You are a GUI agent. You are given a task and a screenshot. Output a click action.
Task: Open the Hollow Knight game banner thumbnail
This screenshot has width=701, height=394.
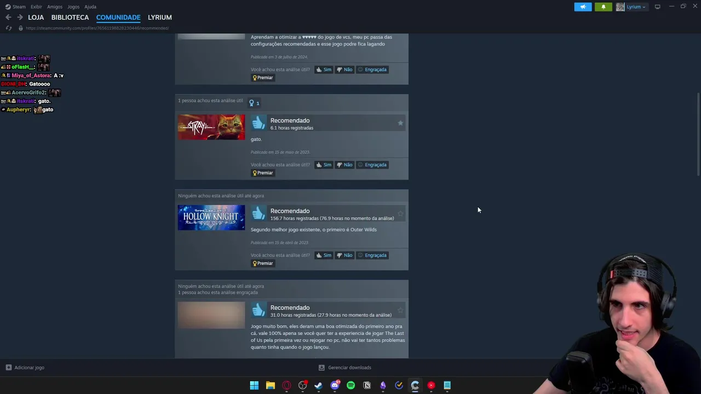[x=211, y=217]
